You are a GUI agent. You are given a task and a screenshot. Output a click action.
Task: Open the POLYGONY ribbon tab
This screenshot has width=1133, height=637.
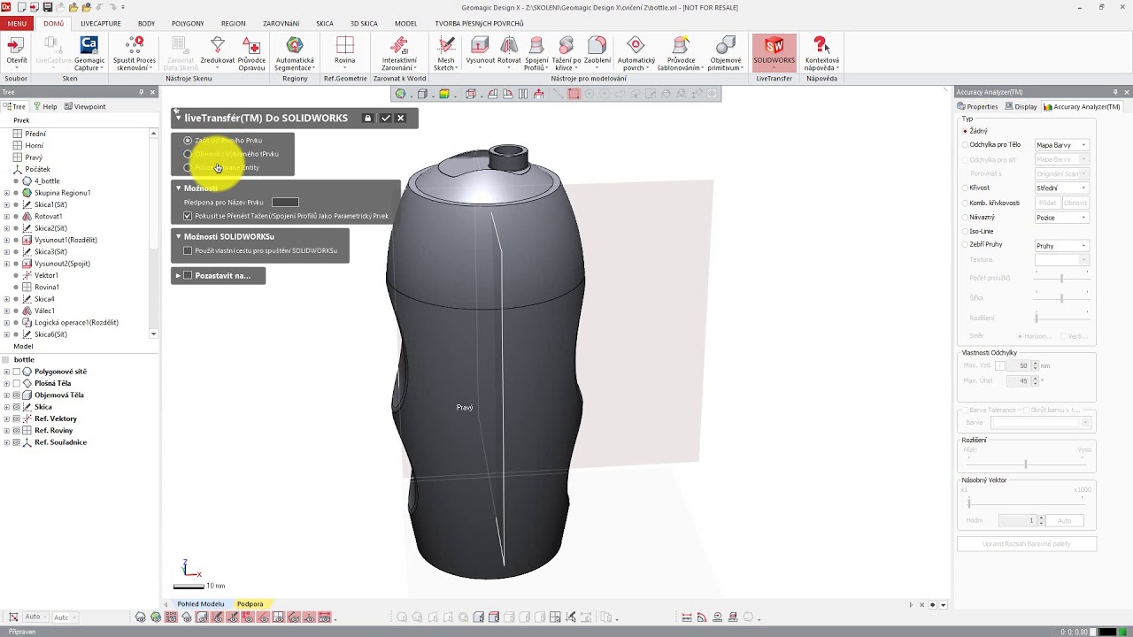tap(189, 24)
